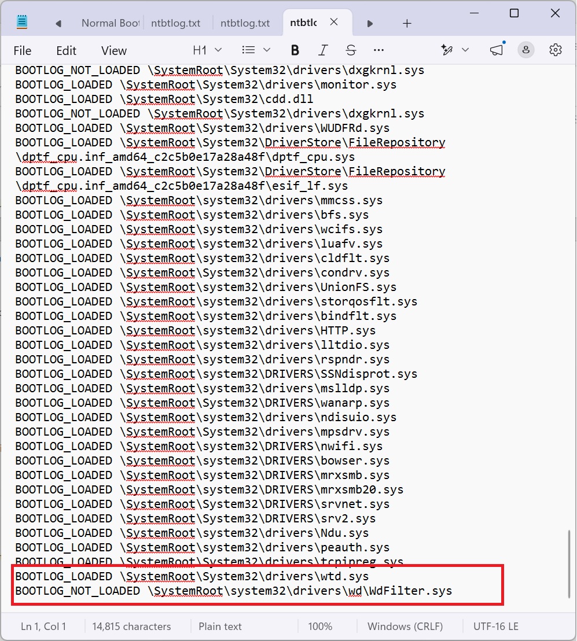Screen dimensions: 577x641
Task: Toggle strikethrough formatting
Action: [351, 50]
